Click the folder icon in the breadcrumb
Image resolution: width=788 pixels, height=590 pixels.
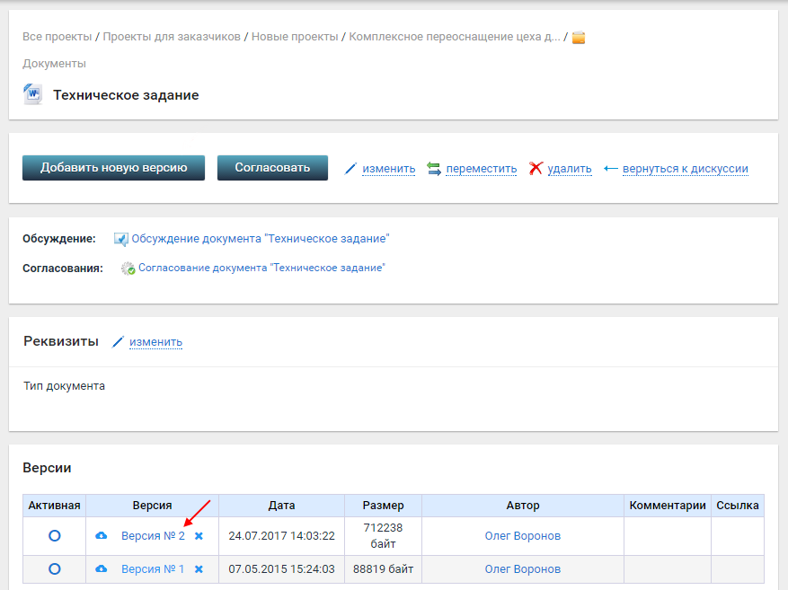click(x=579, y=38)
